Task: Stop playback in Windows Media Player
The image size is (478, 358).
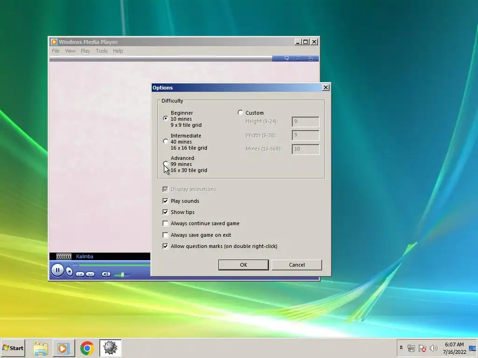Action: (x=70, y=272)
